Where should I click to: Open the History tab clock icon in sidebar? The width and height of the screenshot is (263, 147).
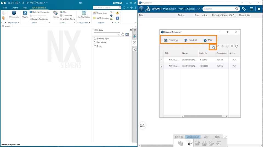click(x=135, y=43)
